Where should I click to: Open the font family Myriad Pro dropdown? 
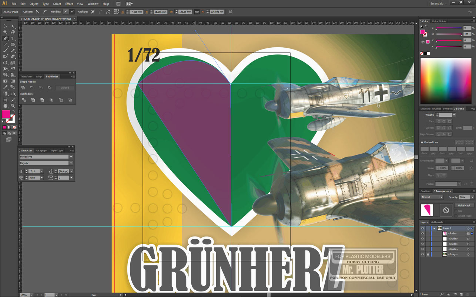point(71,157)
